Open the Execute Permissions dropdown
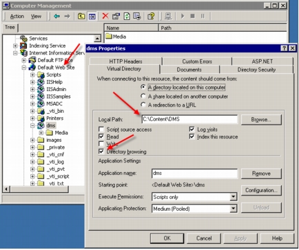The image size is (299, 250). point(234,197)
